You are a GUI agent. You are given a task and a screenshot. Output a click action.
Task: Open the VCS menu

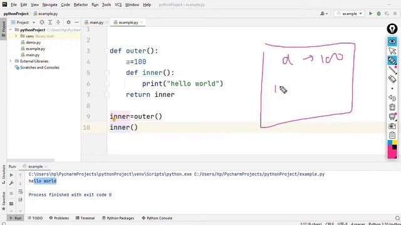point(118,4)
